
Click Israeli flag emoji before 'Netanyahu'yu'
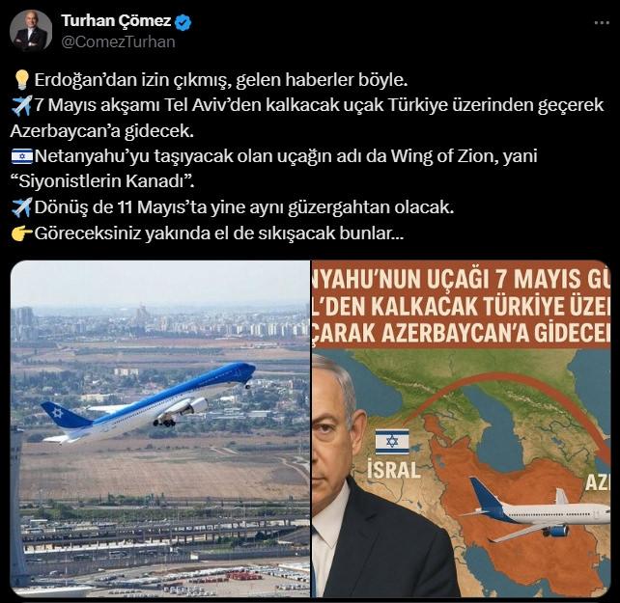click(x=22, y=156)
